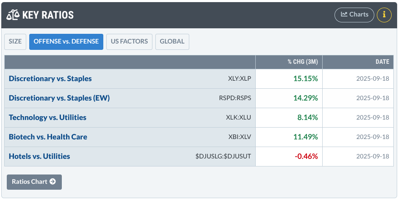The image size is (398, 199).
Task: Click the -0.46% change value
Action: [x=306, y=156]
